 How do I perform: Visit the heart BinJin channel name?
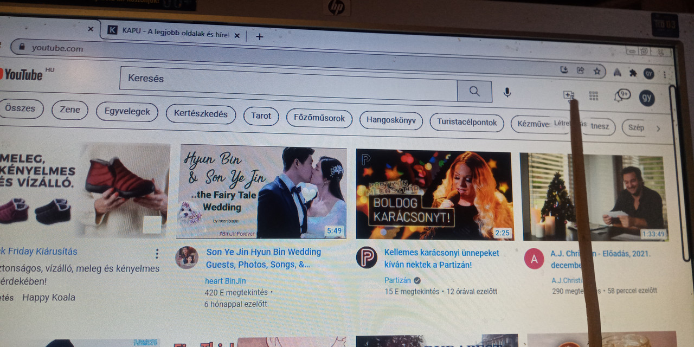point(226,281)
